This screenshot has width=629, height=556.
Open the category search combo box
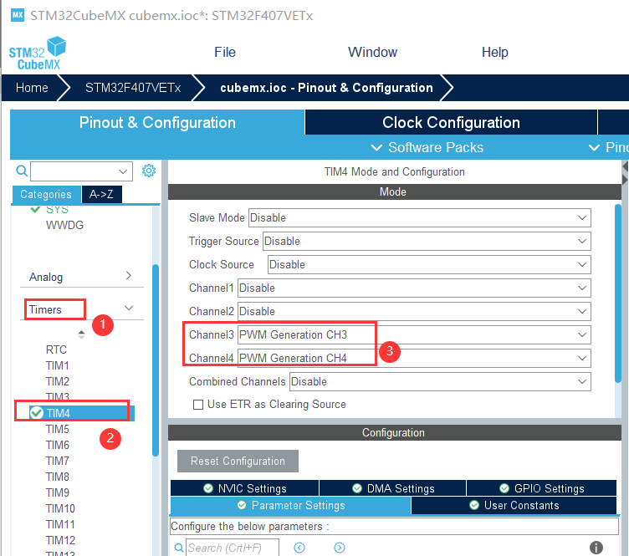pyautogui.click(x=81, y=171)
